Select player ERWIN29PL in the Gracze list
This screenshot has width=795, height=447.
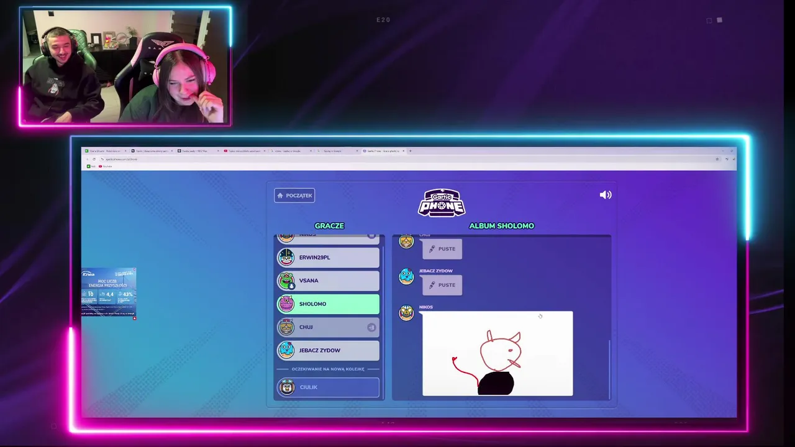coord(328,257)
